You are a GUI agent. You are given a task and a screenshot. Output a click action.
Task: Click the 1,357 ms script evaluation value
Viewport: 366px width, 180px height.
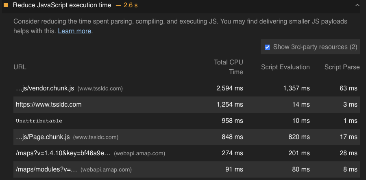pyautogui.click(x=296, y=88)
